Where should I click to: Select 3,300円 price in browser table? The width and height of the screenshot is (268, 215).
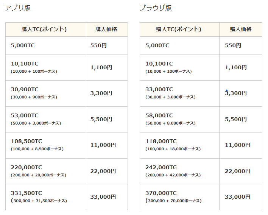pyautogui.click(x=236, y=93)
